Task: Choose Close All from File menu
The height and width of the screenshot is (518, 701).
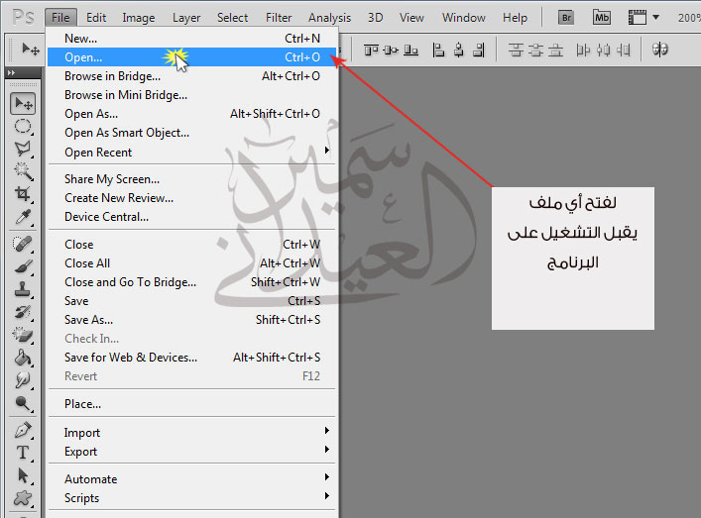Action: (191, 263)
